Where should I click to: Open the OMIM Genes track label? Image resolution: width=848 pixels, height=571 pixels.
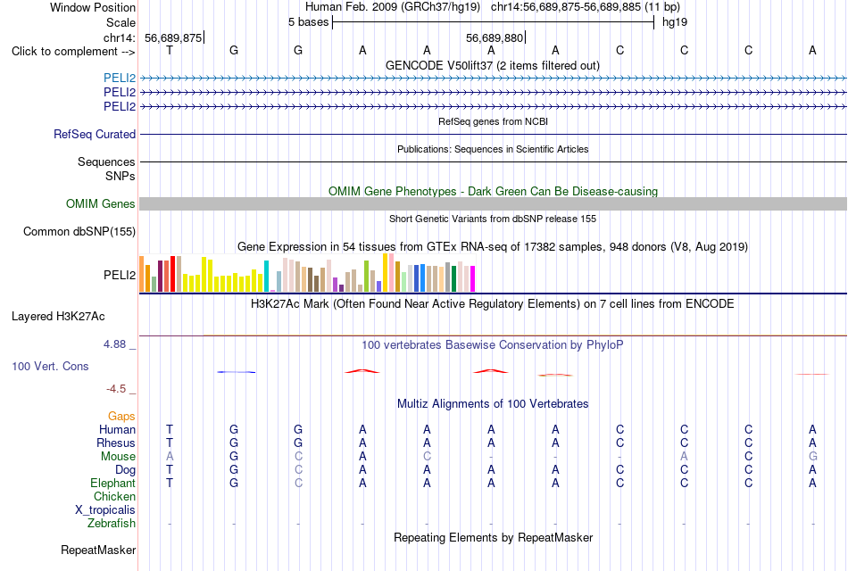[100, 203]
